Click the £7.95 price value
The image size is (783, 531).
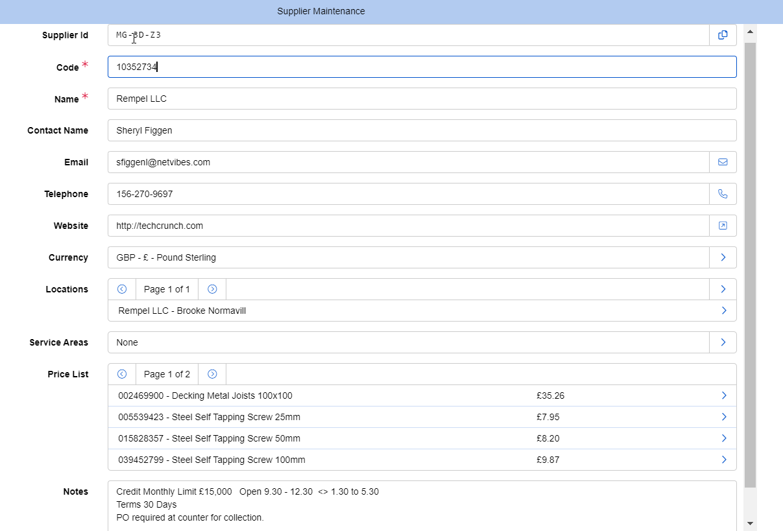(548, 417)
